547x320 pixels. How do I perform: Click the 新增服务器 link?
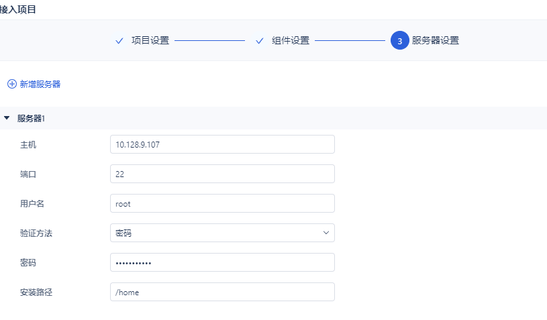pos(40,84)
